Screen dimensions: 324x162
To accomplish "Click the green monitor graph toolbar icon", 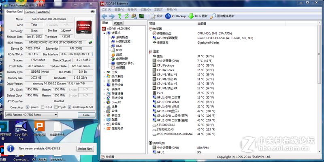I will click(x=141, y=16).
